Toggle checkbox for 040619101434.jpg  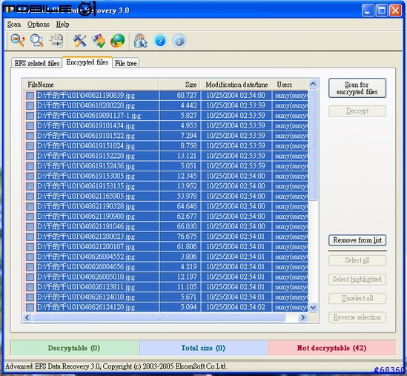click(30, 125)
